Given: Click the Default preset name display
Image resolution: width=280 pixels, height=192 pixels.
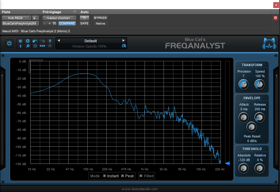Looking at the screenshot, I should coord(91,41).
